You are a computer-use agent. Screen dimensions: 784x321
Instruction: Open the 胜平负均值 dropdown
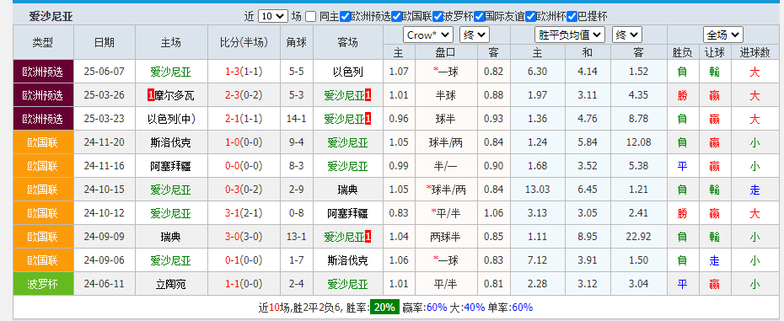pyautogui.click(x=570, y=35)
